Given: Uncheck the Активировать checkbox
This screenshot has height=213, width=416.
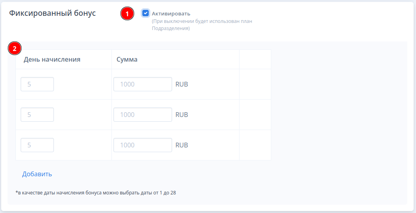Looking at the screenshot, I should pyautogui.click(x=146, y=13).
